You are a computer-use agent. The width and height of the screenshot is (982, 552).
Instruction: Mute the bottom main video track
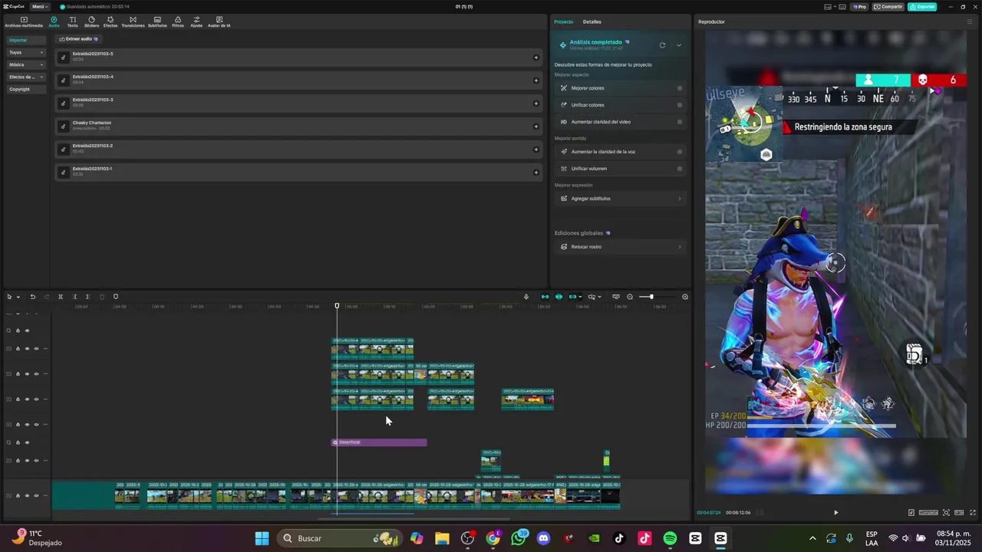click(x=36, y=495)
